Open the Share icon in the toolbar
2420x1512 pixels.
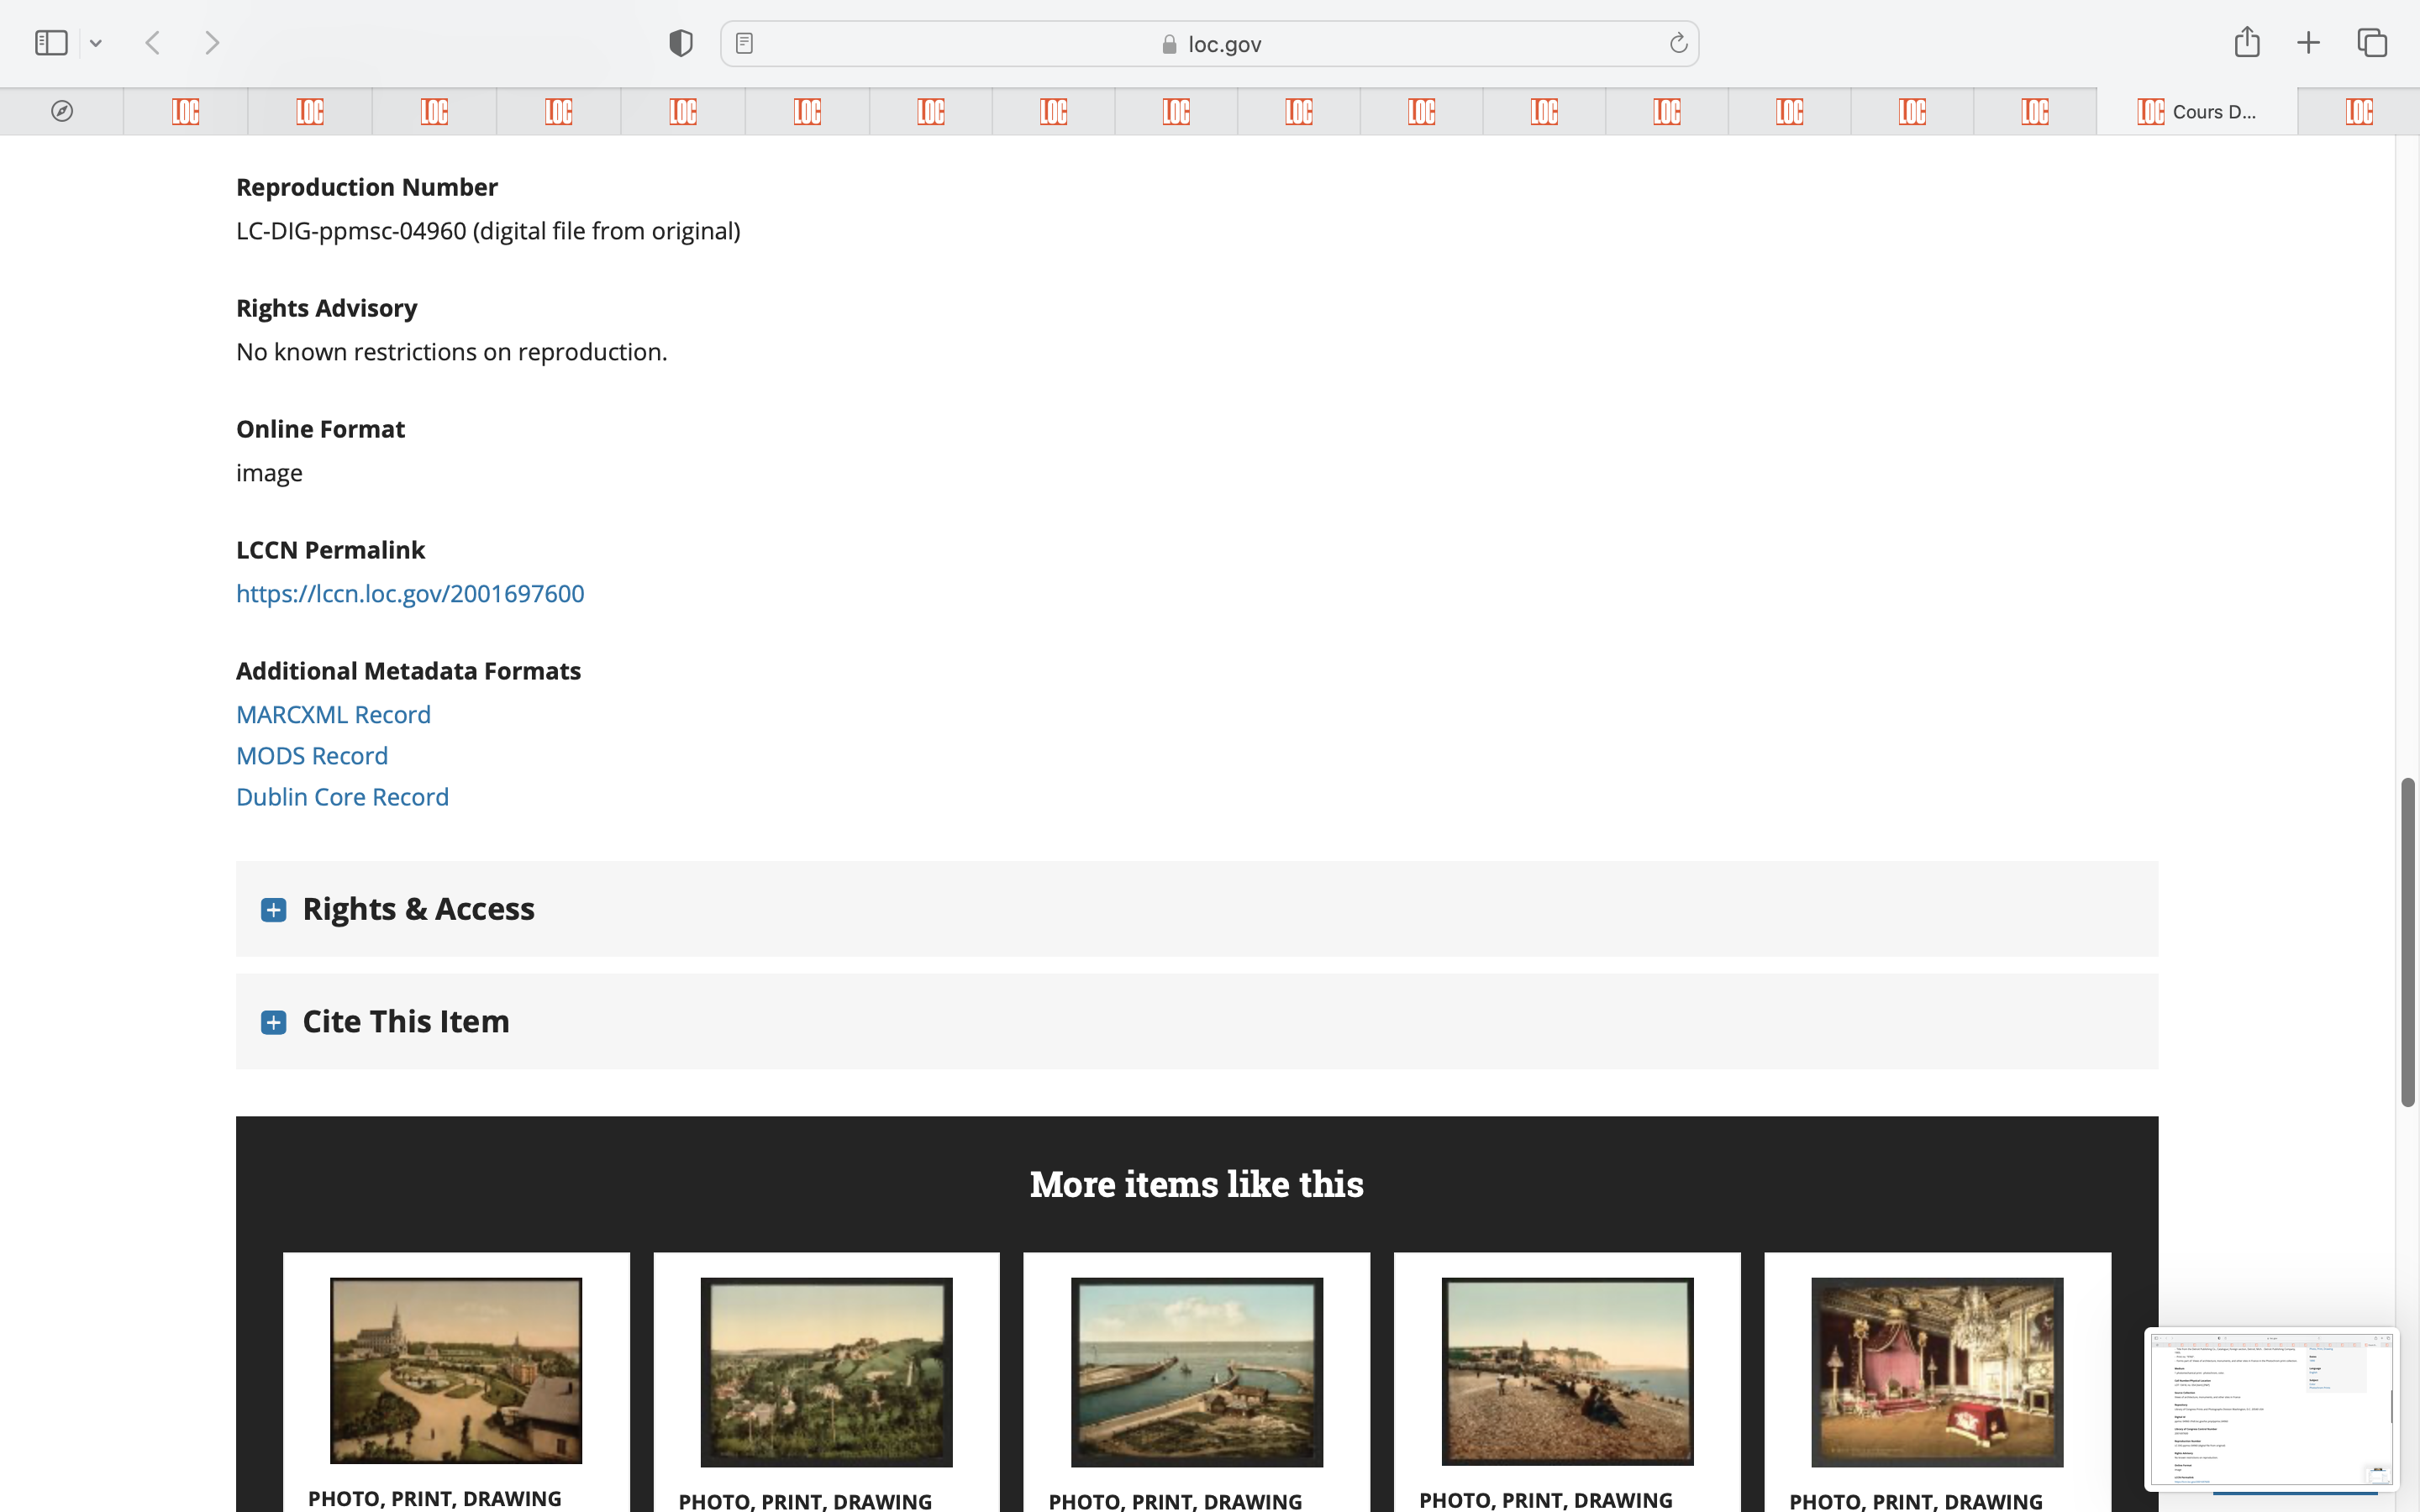point(2246,43)
